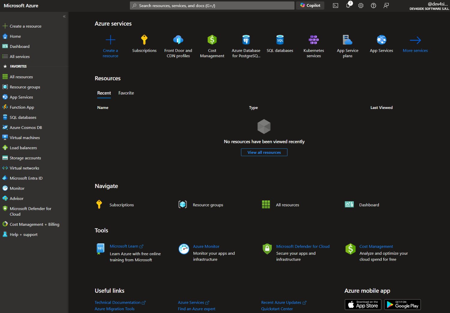
Task: Open All resources in sidebar favorites
Action: click(21, 77)
